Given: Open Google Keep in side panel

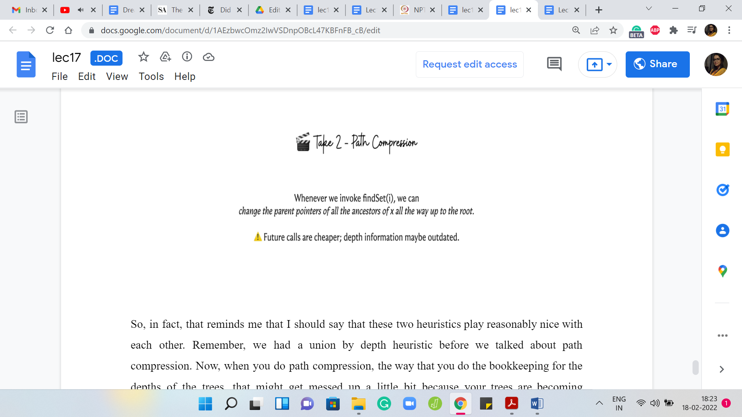Looking at the screenshot, I should pos(722,149).
